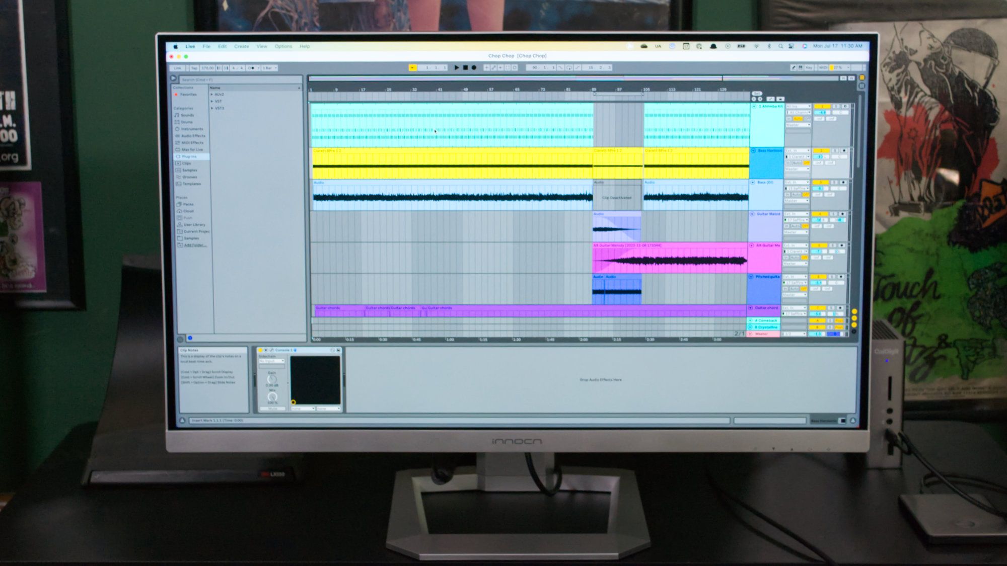Mute the Ahiimba Kit track activator
This screenshot has width=1007, height=566.
pyautogui.click(x=822, y=107)
